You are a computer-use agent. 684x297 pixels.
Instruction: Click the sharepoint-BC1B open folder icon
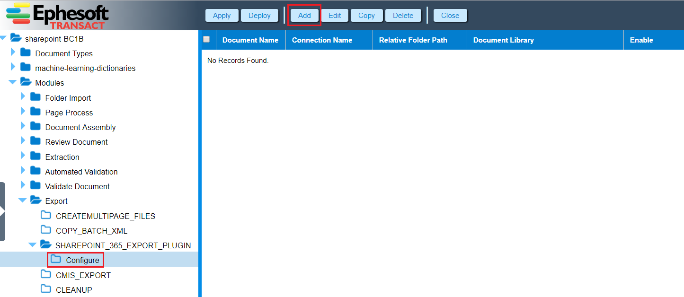point(16,38)
